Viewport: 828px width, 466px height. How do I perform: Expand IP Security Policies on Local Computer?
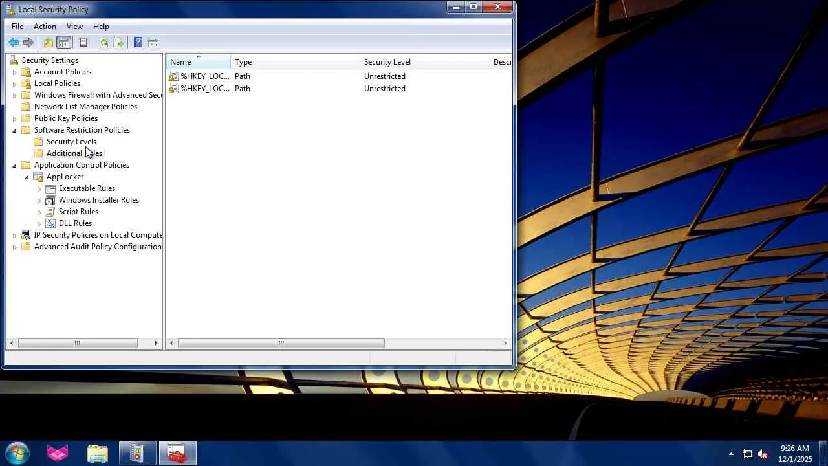14,236
